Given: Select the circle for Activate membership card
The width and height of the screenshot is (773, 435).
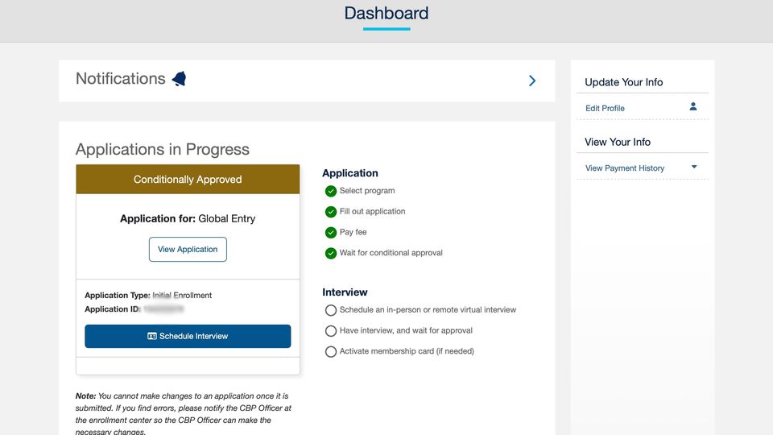Looking at the screenshot, I should pyautogui.click(x=331, y=352).
